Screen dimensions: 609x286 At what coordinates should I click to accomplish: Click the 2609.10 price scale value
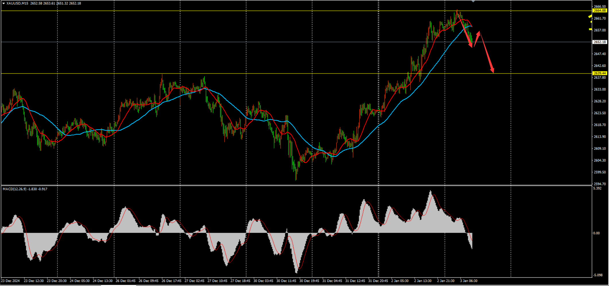pyautogui.click(x=600, y=148)
